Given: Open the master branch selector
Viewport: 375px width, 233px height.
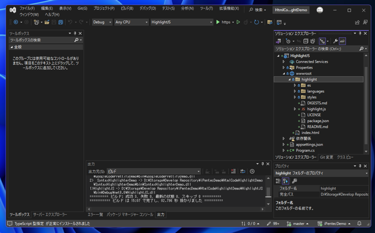Looking at the screenshot, I should point(297,224).
